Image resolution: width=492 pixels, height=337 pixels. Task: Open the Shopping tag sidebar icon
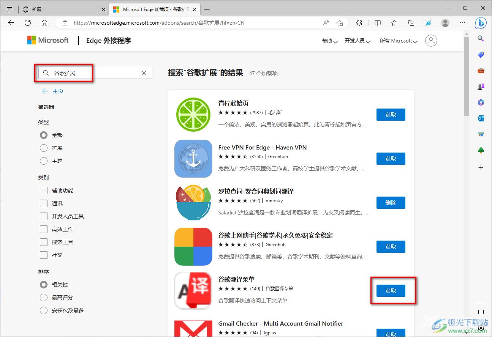pos(481,55)
